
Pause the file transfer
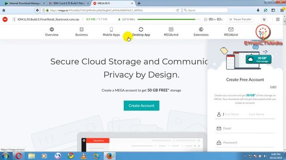240,19
